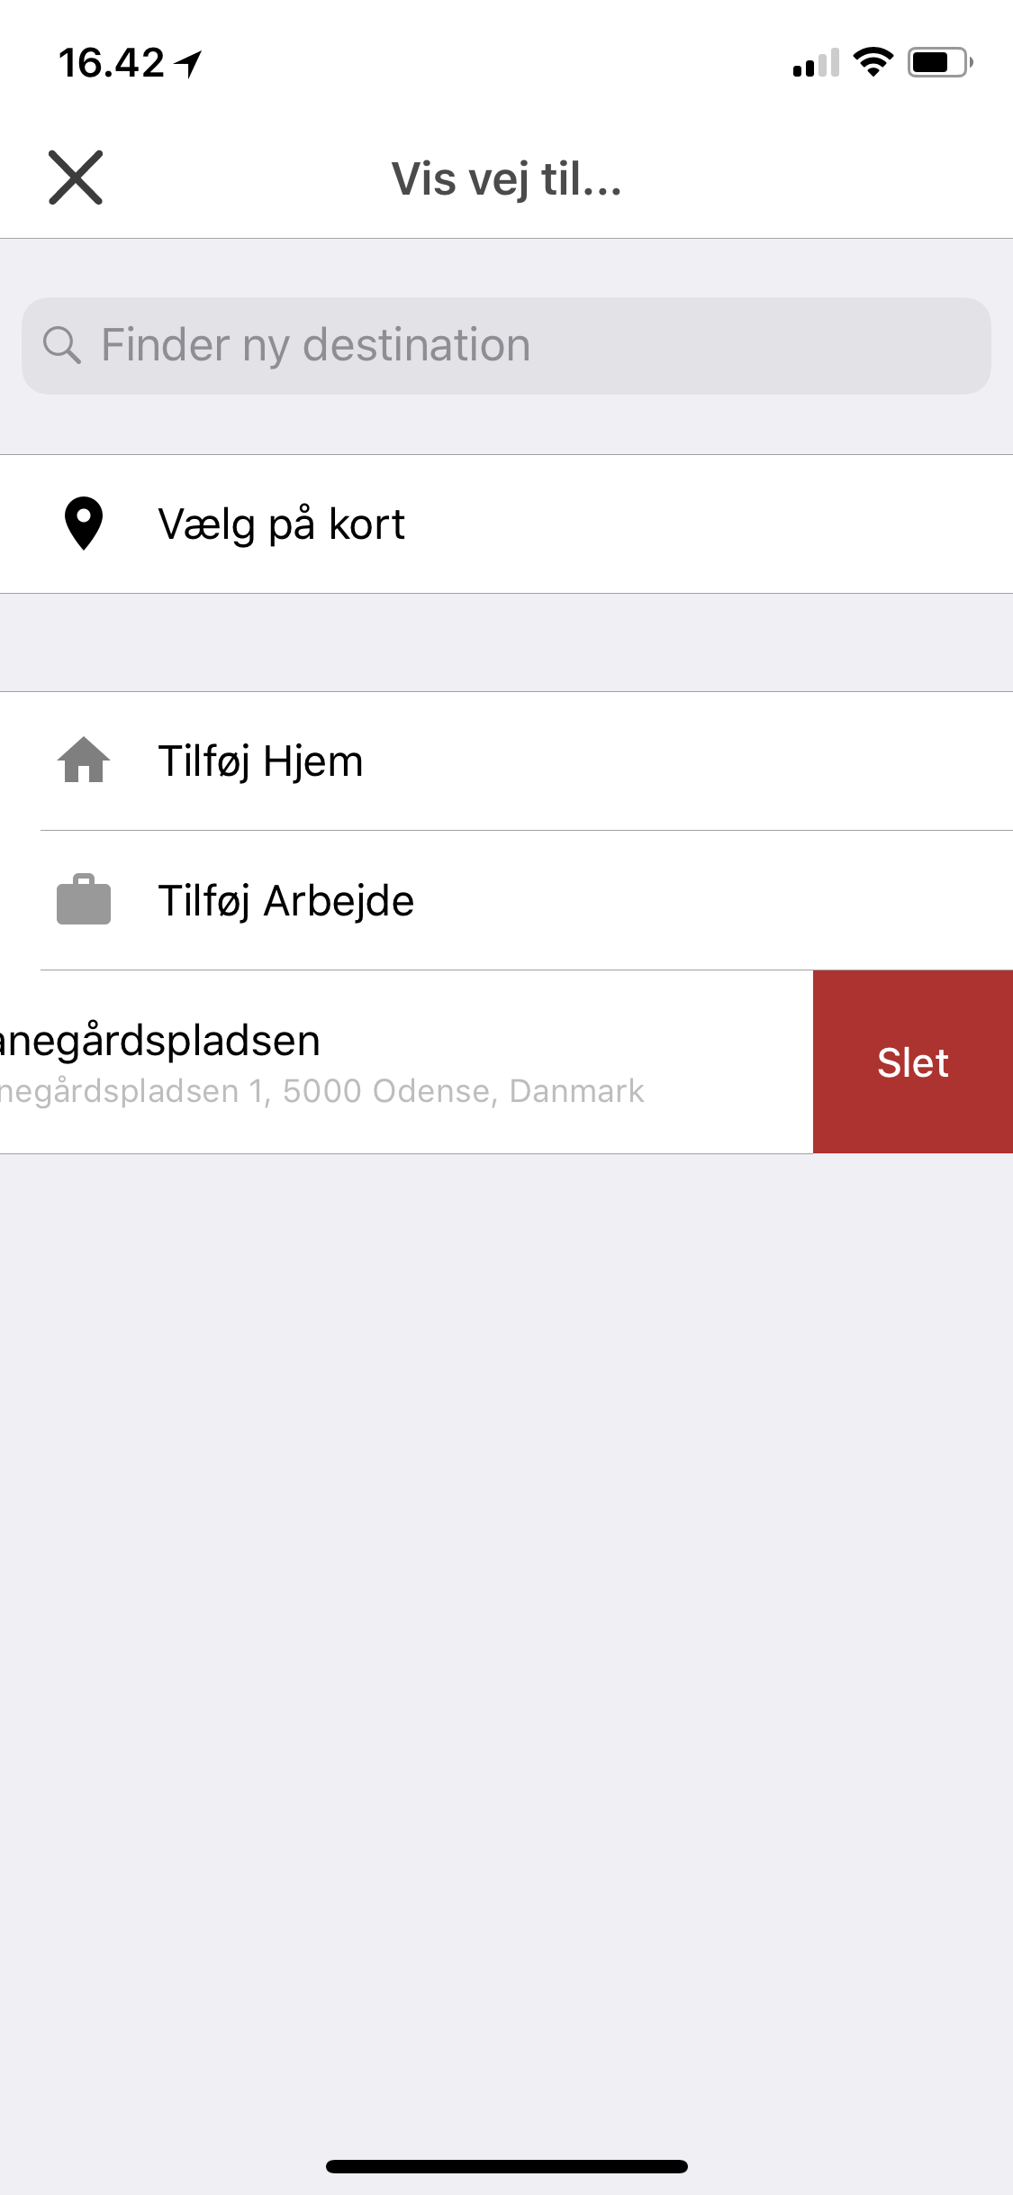The image size is (1013, 2195).
Task: Open 'Tilføj Arbejde' entry
Action: (506, 901)
